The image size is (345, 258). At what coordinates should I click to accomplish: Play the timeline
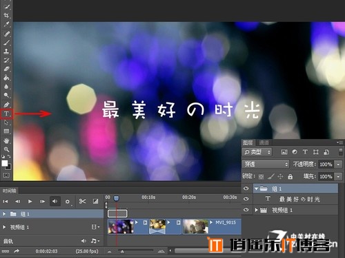[30, 202]
